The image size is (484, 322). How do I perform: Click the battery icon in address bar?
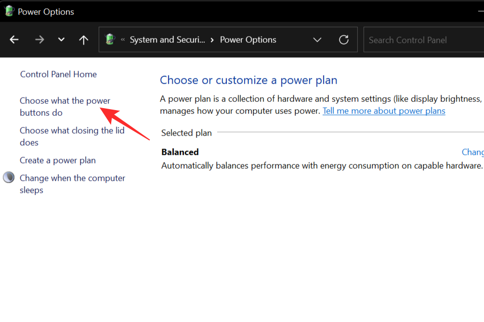[x=110, y=39]
